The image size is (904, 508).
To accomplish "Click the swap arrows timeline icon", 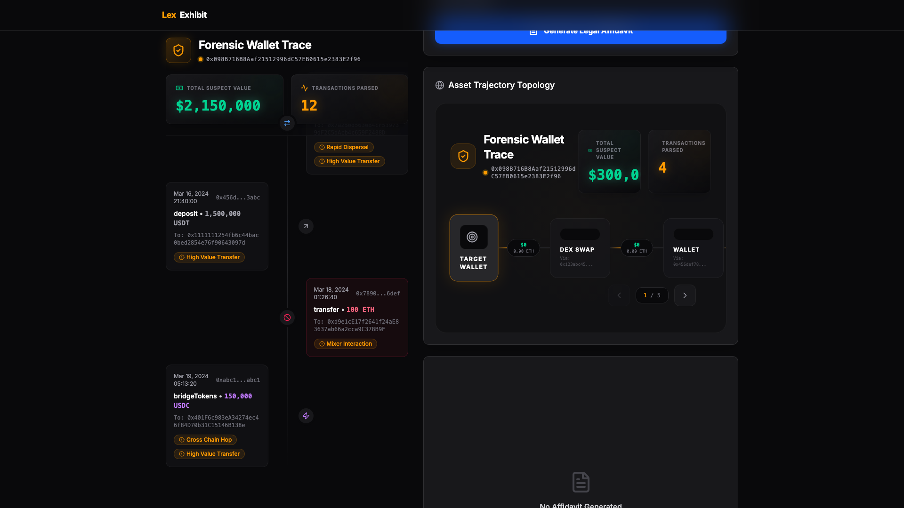I will pos(287,123).
